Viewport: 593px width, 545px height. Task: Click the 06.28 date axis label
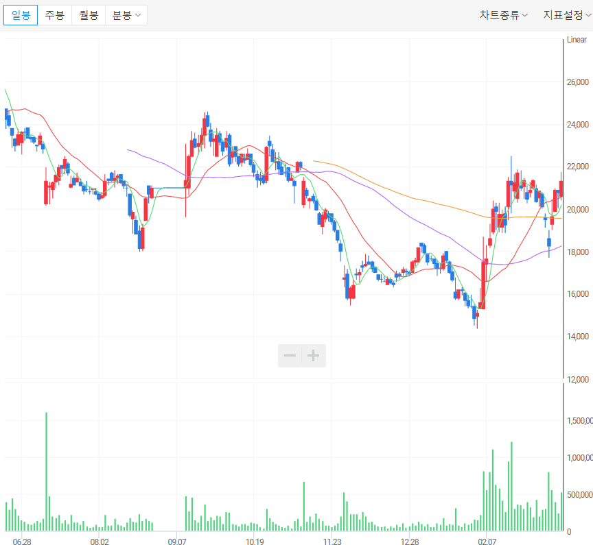pyautogui.click(x=22, y=542)
